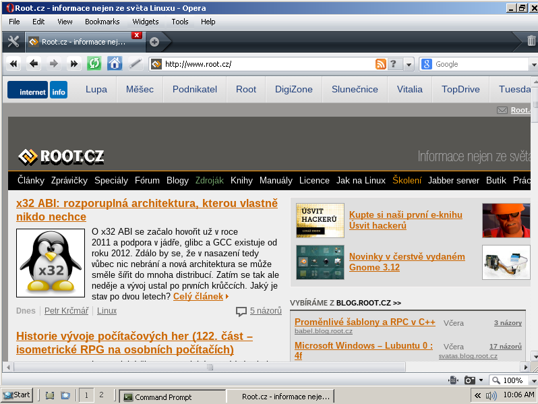Open the Vitalia site link
This screenshot has width=538, height=404.
[410, 89]
